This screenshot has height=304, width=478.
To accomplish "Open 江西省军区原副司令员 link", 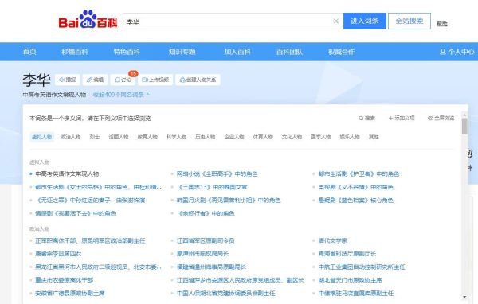I will (206, 240).
